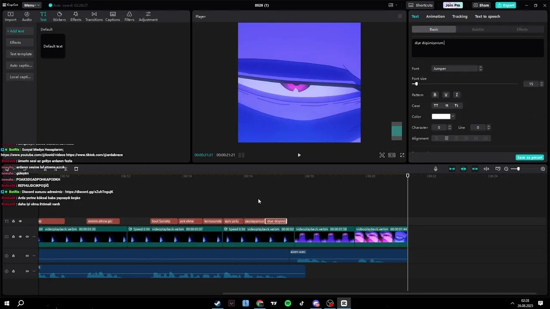Mute the main video track
Screen dimensions: 550x309
click(x=27, y=236)
